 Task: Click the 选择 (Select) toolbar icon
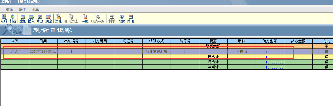click(x=4, y=19)
